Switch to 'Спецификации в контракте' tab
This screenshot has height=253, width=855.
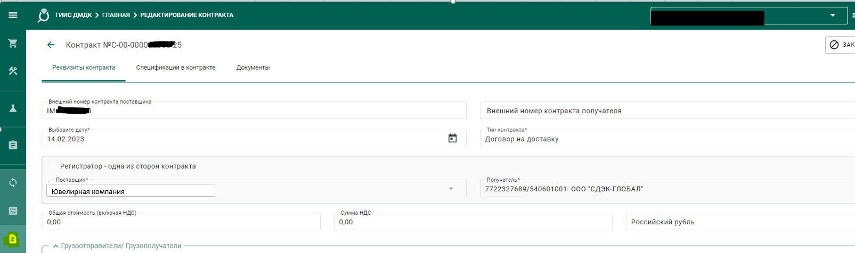(x=175, y=68)
